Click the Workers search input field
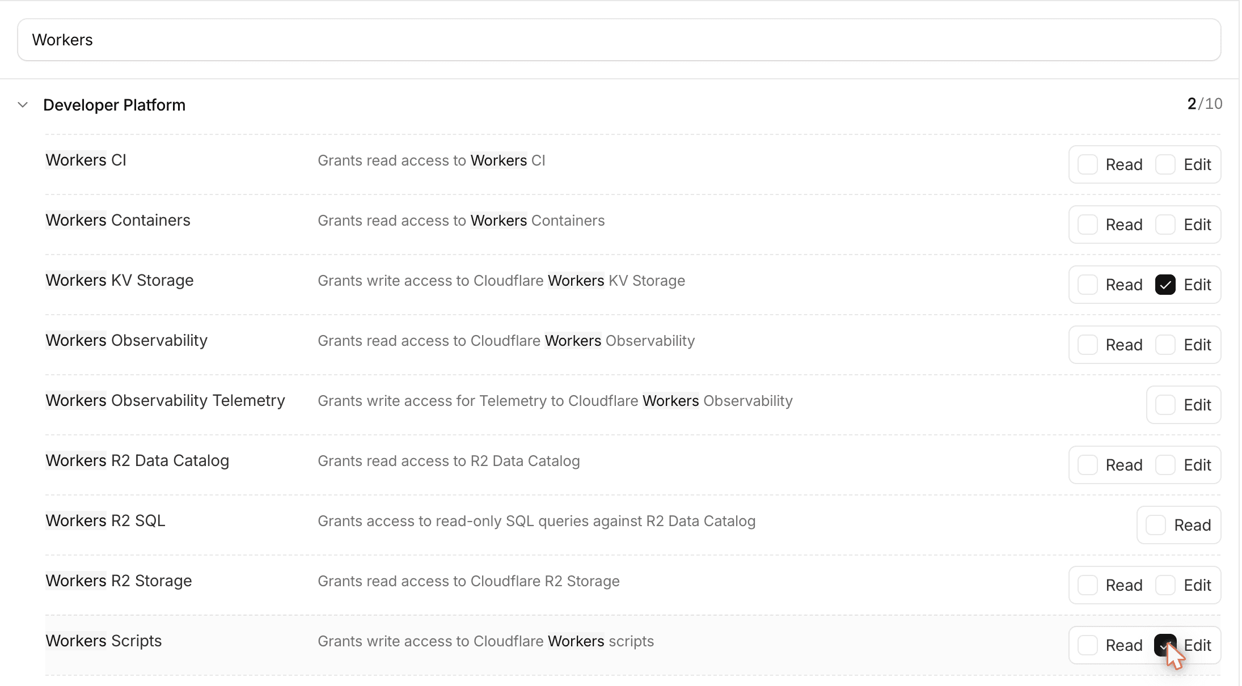 [x=619, y=40]
